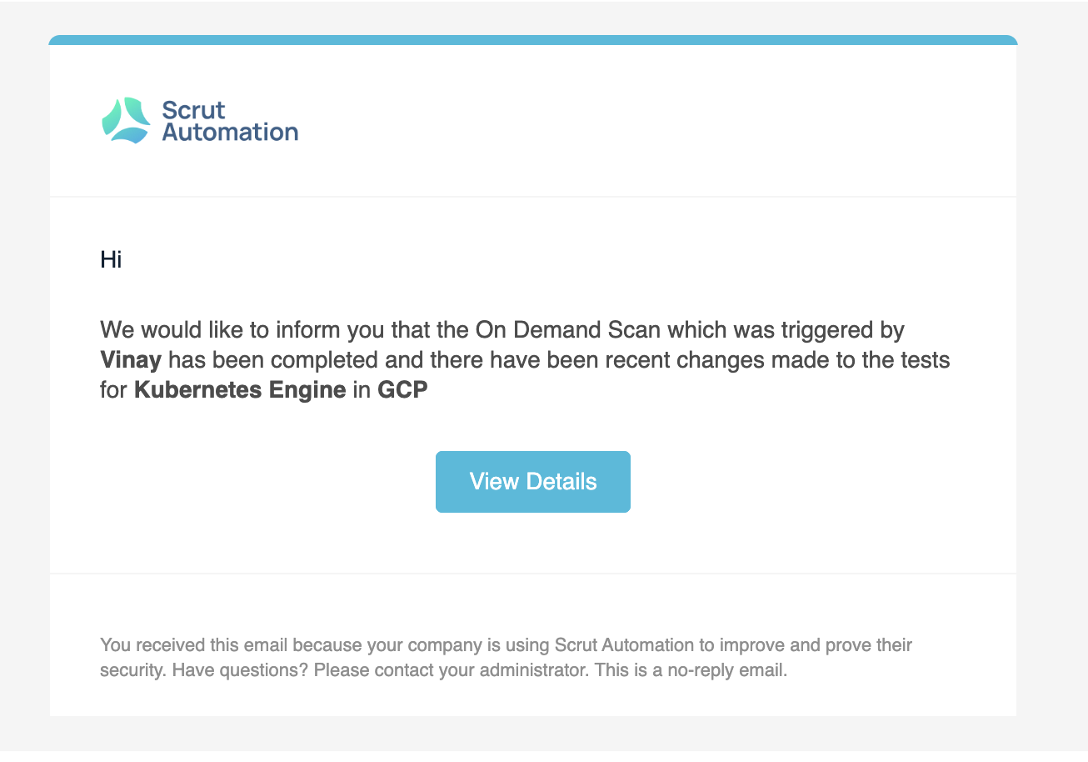Open the View Details button

click(533, 482)
